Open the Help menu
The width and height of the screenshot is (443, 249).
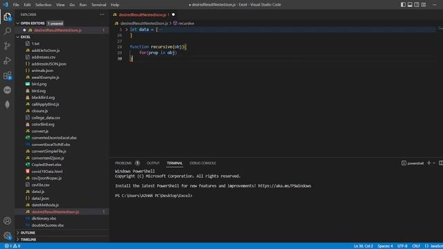tap(115, 5)
